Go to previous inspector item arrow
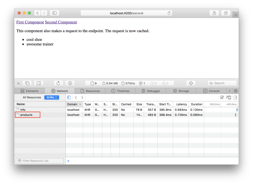Screen dimensions: 253x185 (x=76, y=97)
